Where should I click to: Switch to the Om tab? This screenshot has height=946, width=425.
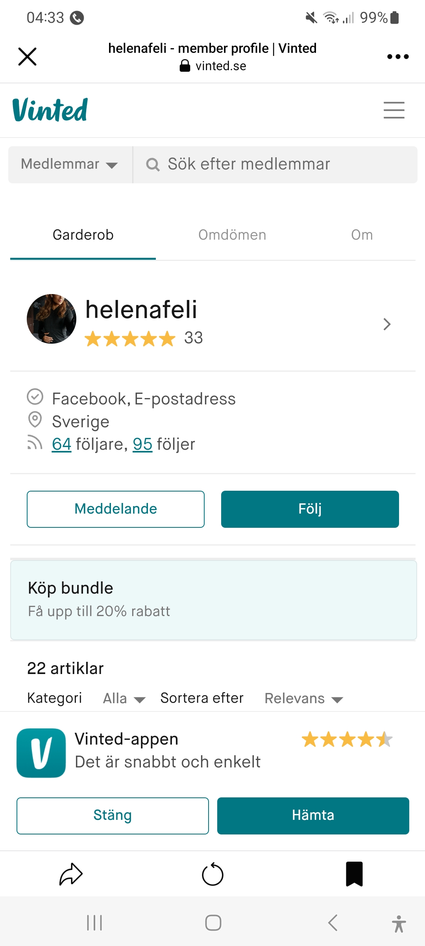coord(362,235)
